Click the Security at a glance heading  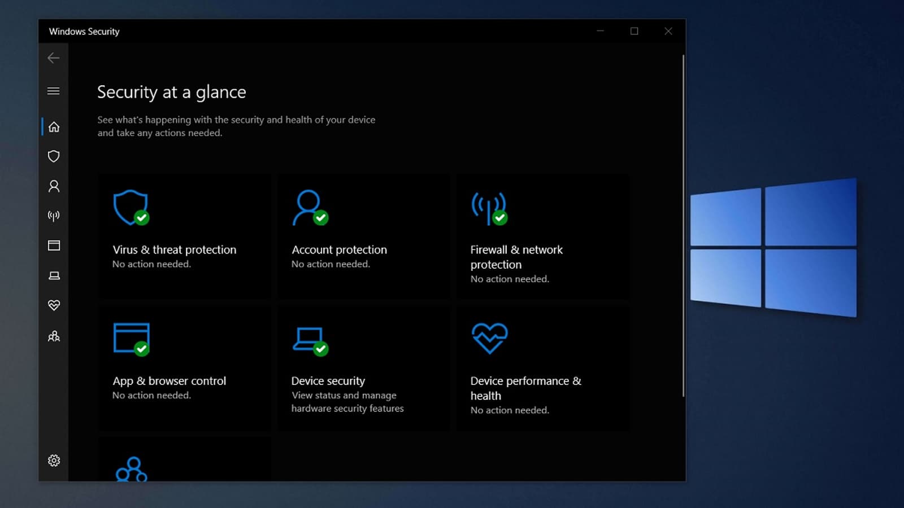(172, 92)
